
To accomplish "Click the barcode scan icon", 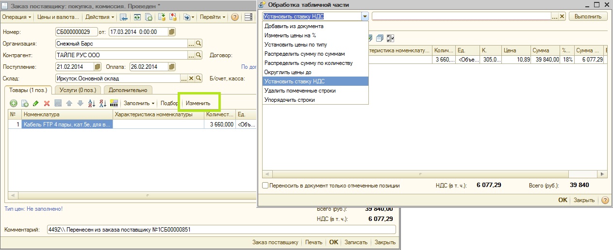I will [x=114, y=103].
